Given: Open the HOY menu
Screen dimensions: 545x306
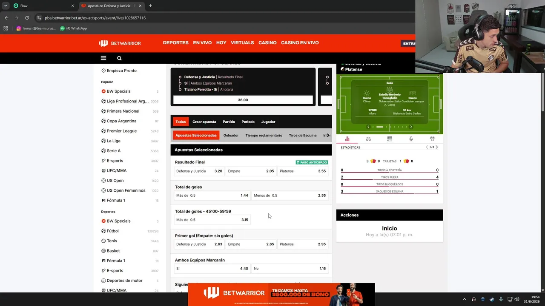Looking at the screenshot, I should tap(221, 43).
